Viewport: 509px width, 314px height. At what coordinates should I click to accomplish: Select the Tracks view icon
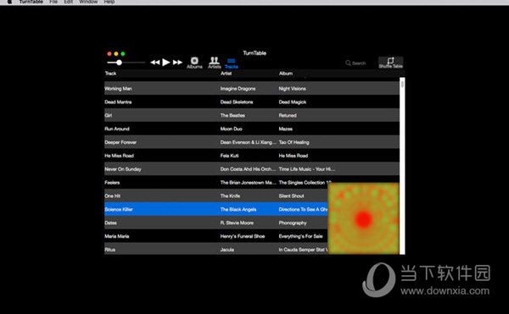[231, 63]
